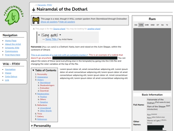Click the Personality section heading
The width and height of the screenshot is (174, 131).
(x=42, y=126)
